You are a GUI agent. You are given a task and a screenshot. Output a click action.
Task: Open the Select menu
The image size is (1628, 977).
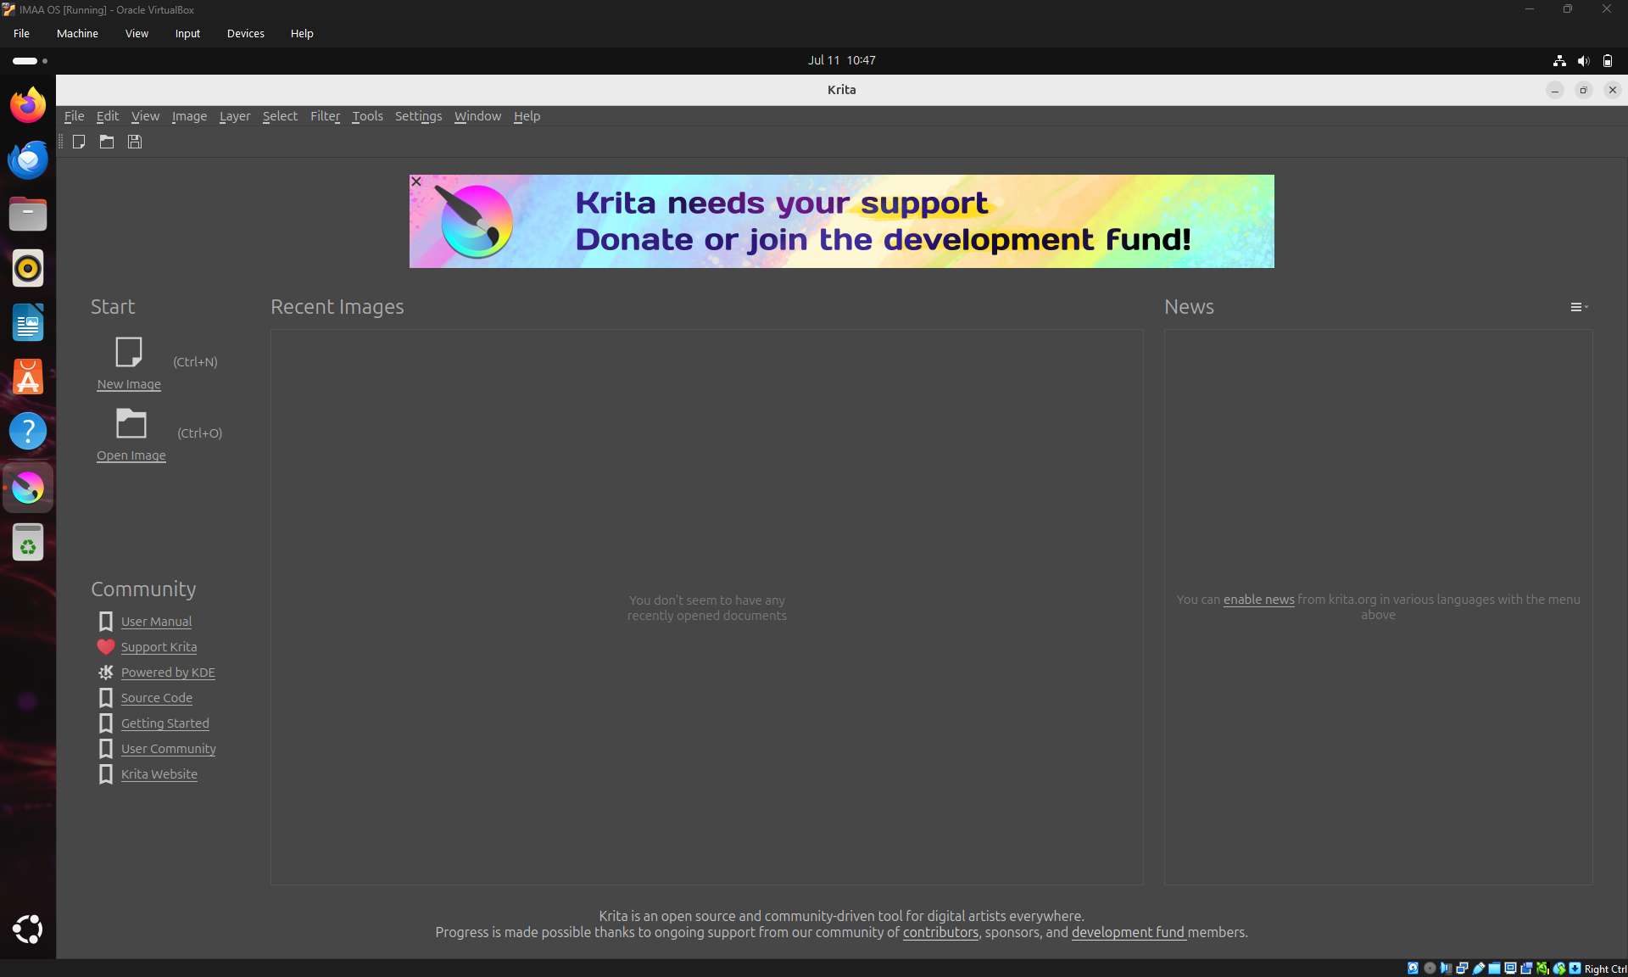[280, 116]
